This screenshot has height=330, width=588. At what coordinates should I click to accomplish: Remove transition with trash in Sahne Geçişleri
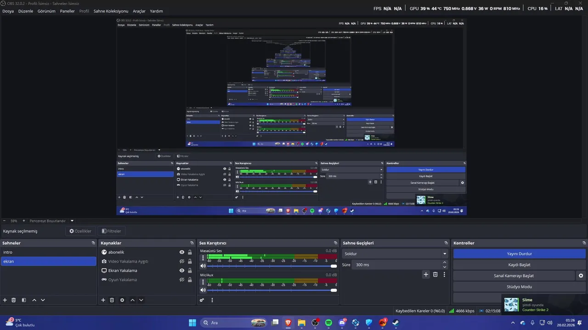pyautogui.click(x=435, y=275)
